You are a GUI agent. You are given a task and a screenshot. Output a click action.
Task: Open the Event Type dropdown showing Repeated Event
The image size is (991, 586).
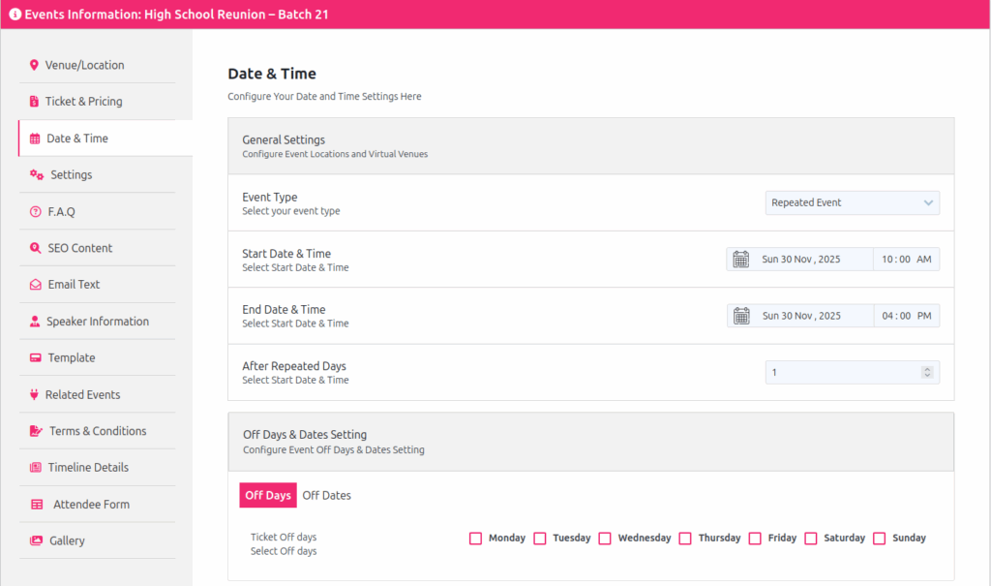pos(852,202)
